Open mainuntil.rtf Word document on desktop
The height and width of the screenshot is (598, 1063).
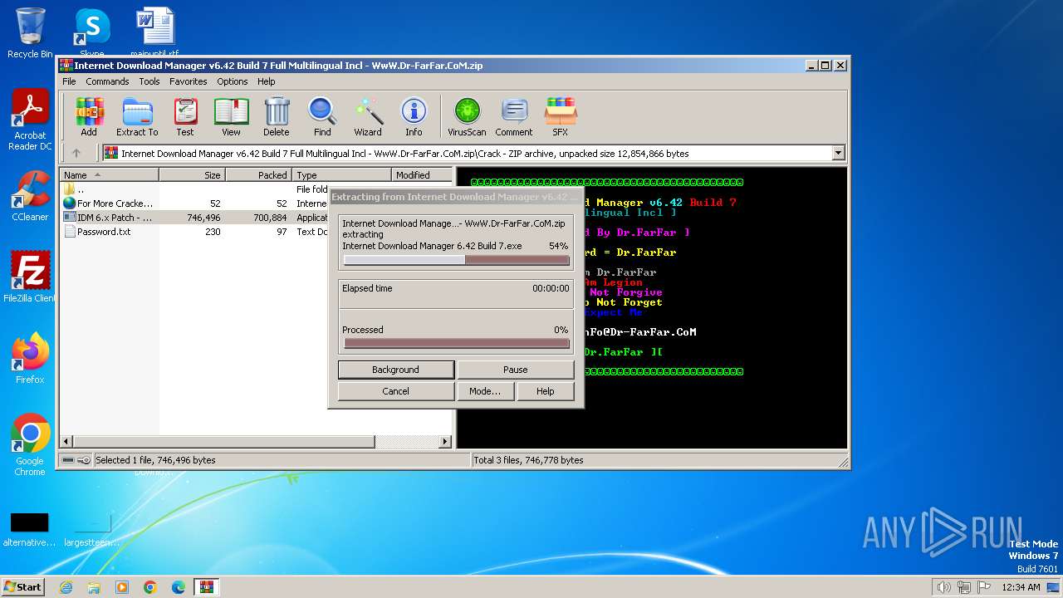click(155, 32)
